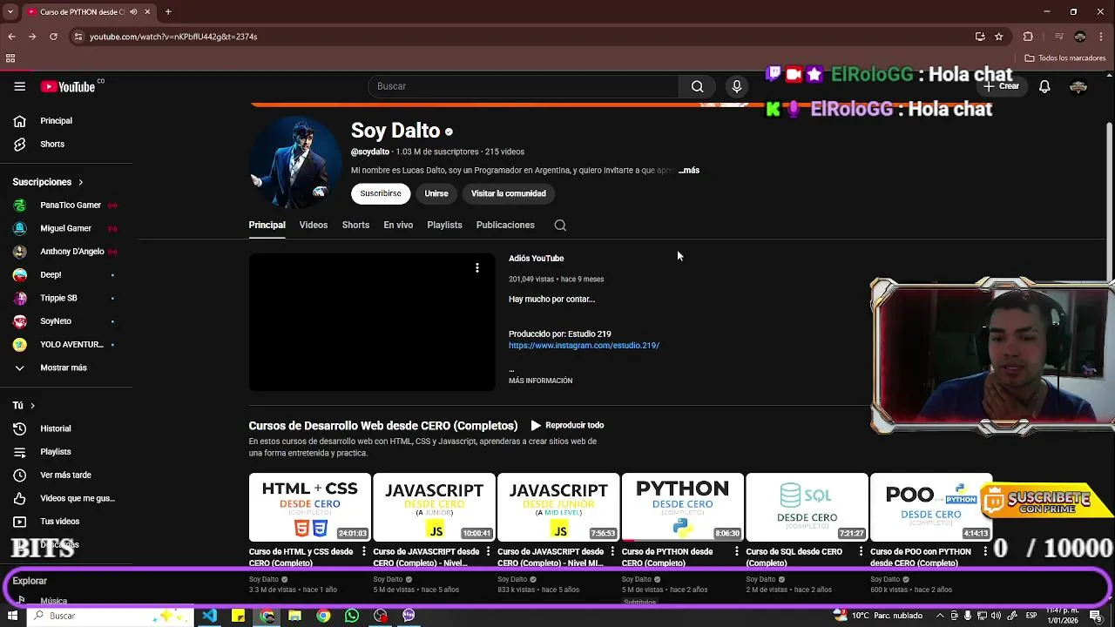Screen dimensions: 1115x627
Task: Open the Chrome media controls icon
Action: click(x=1059, y=37)
